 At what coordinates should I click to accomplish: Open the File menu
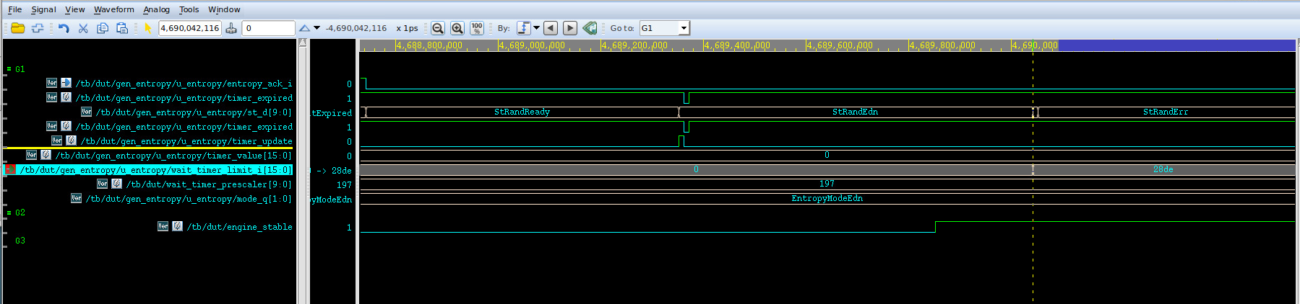coord(14,9)
